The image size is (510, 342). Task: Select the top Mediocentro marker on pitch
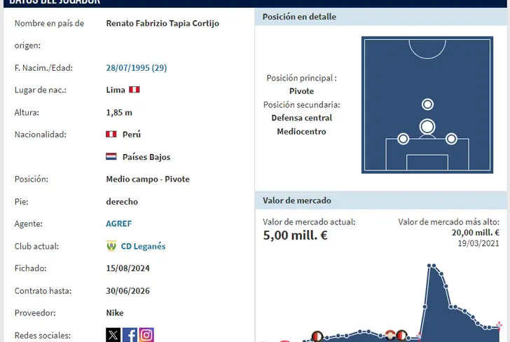[427, 104]
